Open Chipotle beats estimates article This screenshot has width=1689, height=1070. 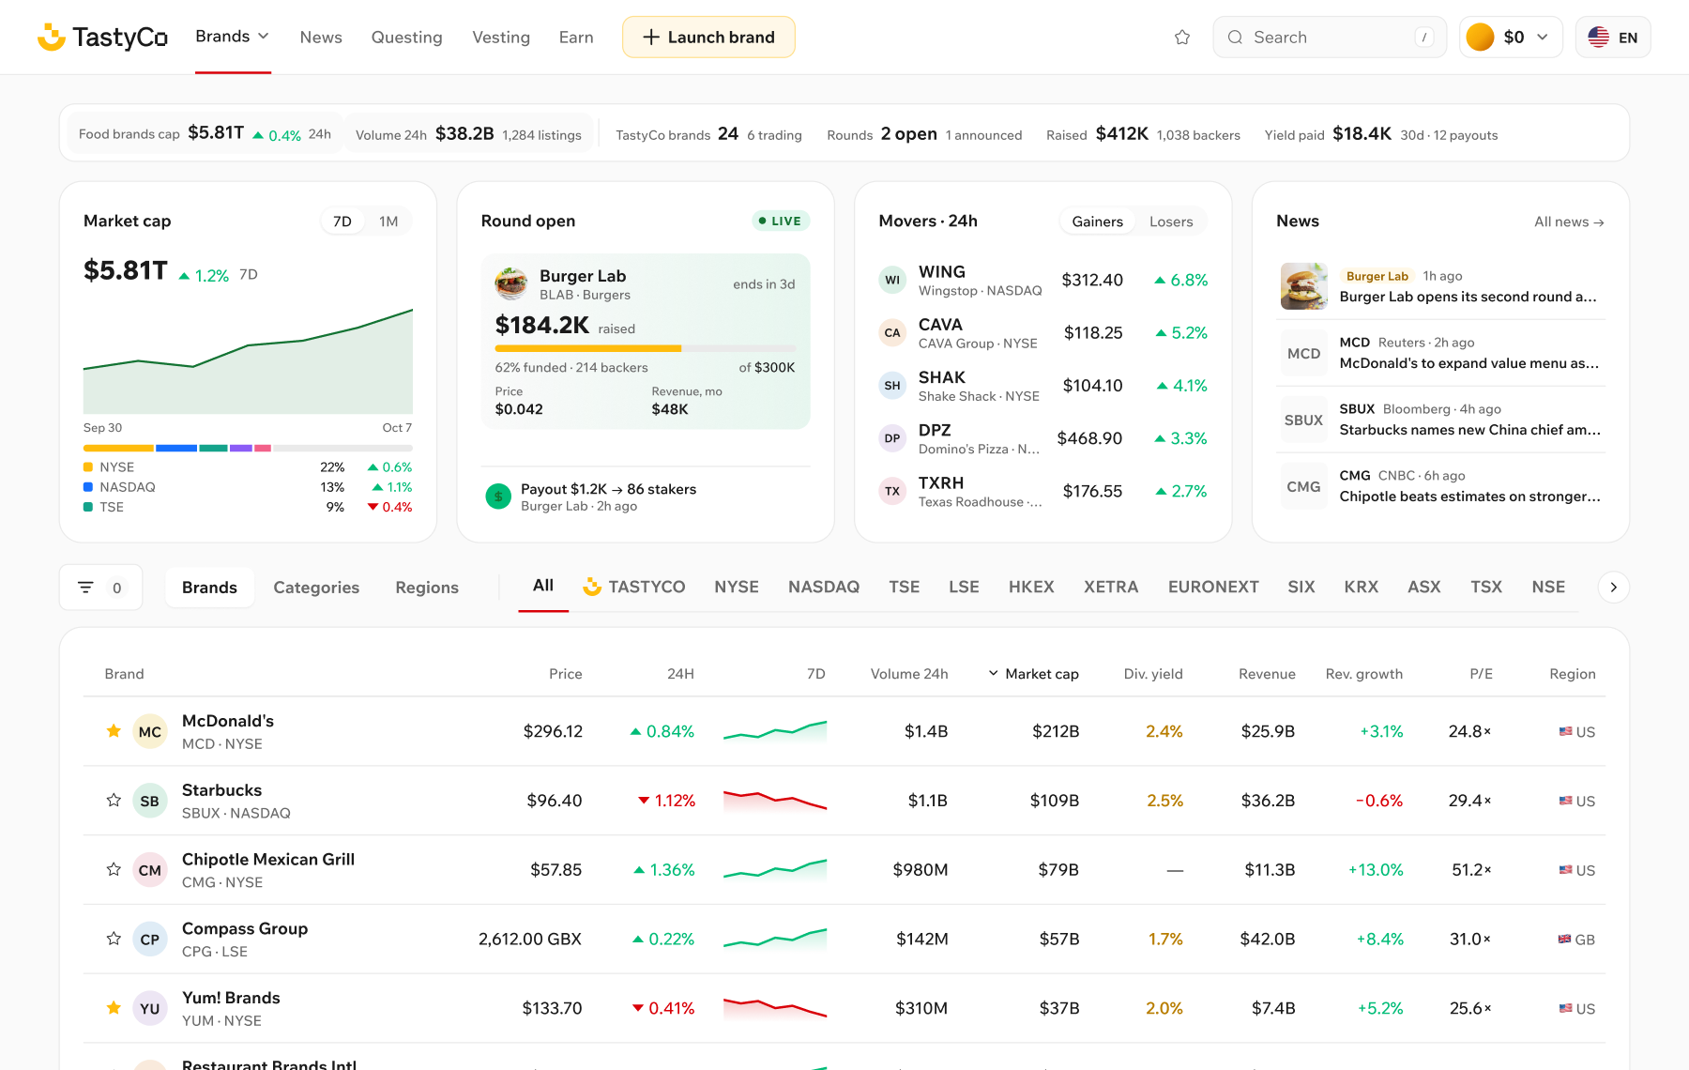(1469, 497)
